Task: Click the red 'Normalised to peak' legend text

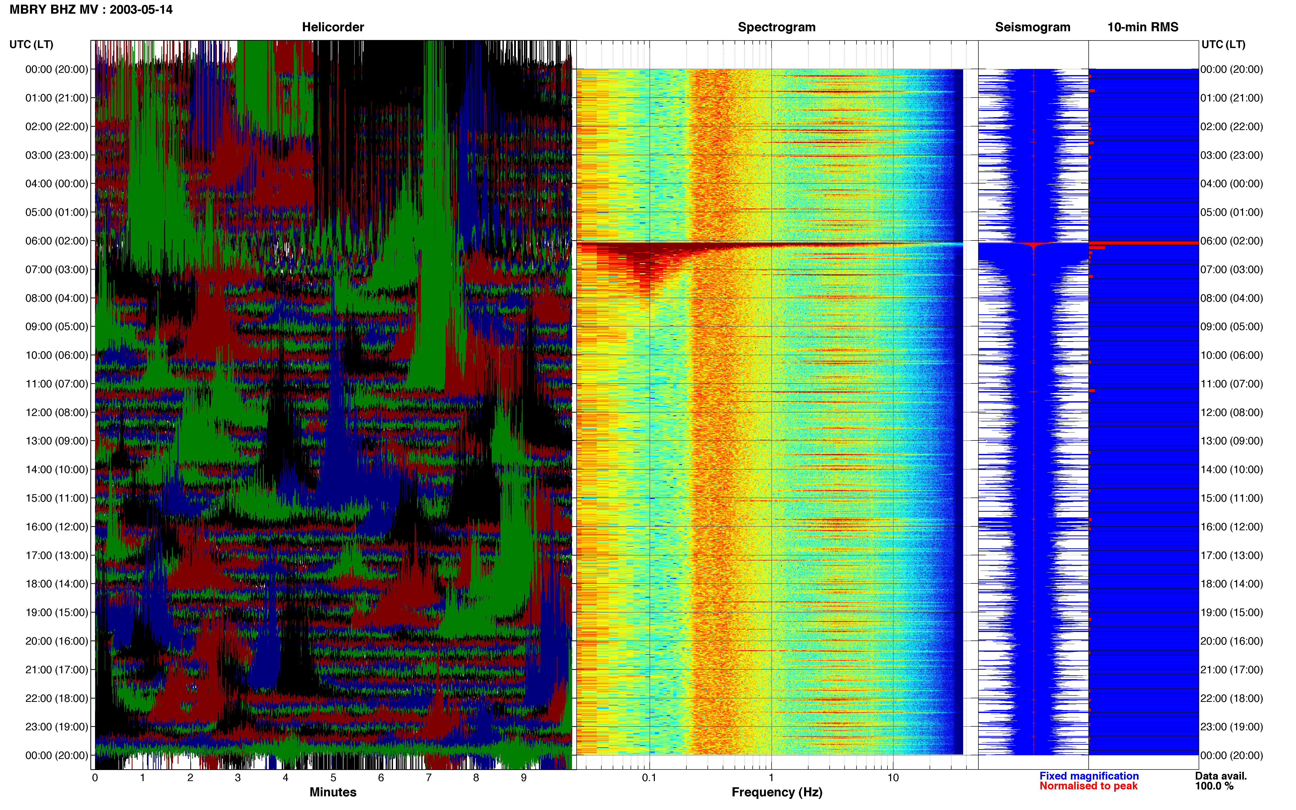Action: 1089,787
